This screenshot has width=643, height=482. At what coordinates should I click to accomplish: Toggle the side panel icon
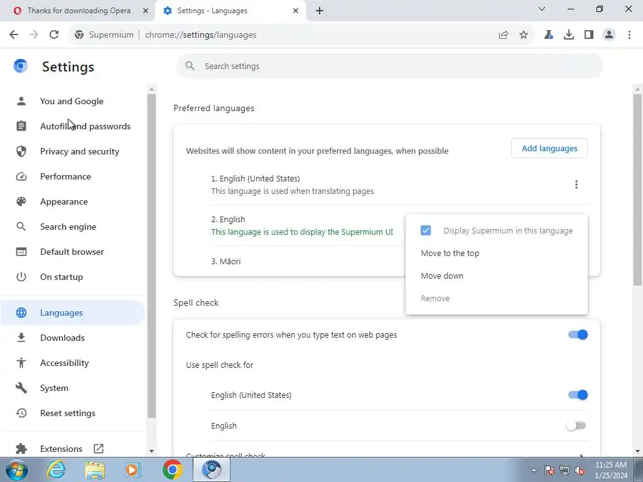coord(589,35)
